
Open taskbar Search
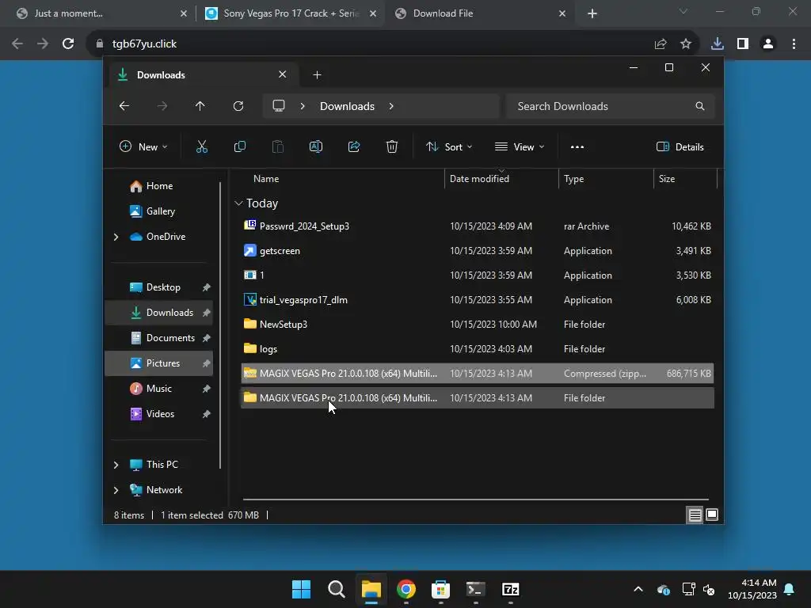(x=336, y=589)
